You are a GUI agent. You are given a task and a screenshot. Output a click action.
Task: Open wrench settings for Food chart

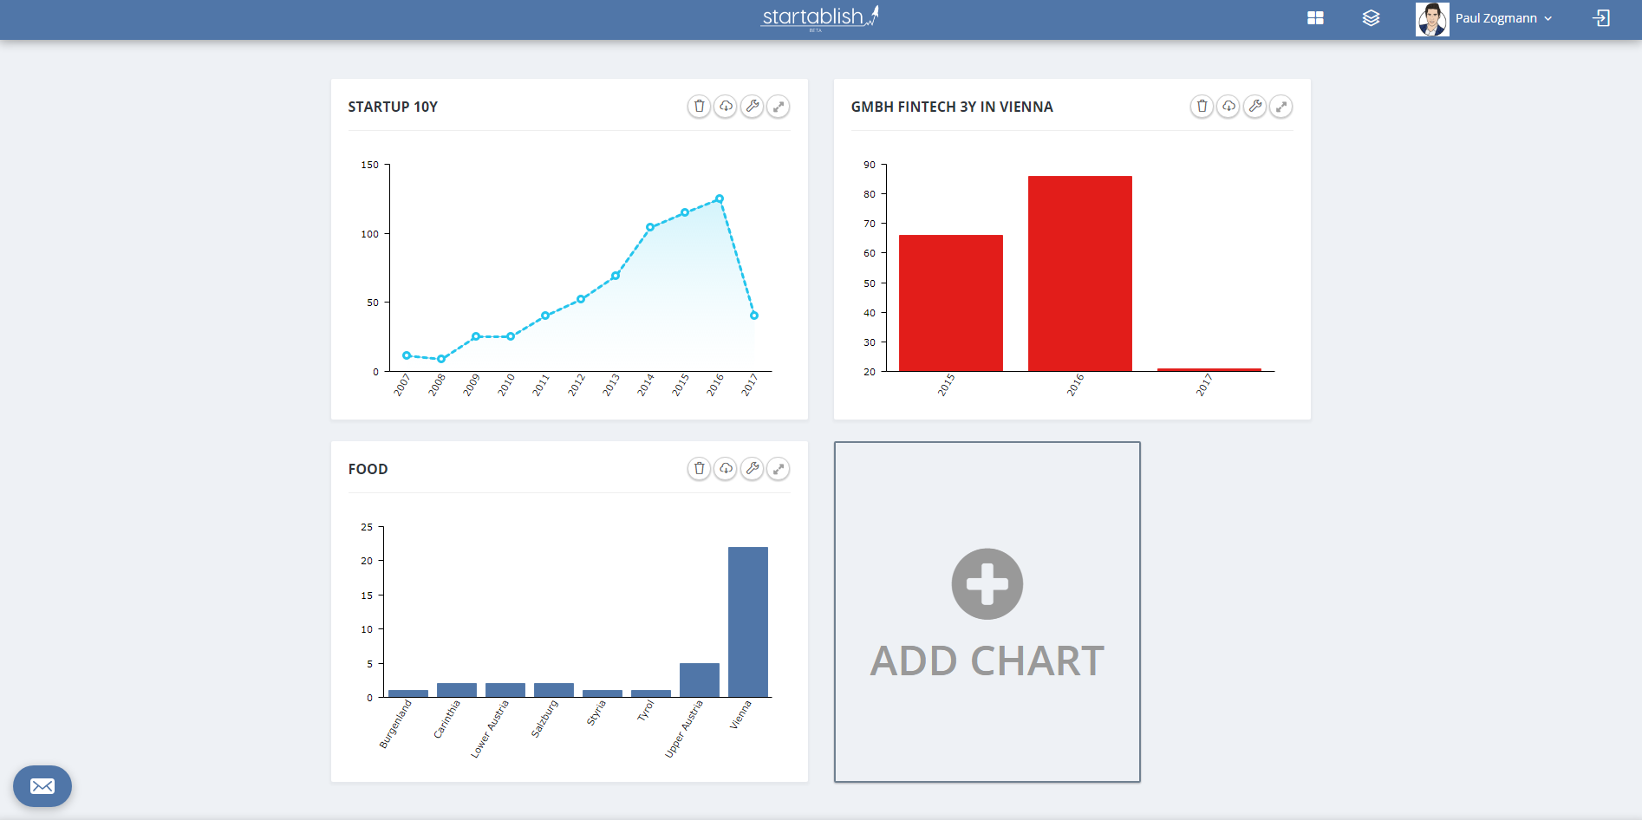[x=753, y=469]
